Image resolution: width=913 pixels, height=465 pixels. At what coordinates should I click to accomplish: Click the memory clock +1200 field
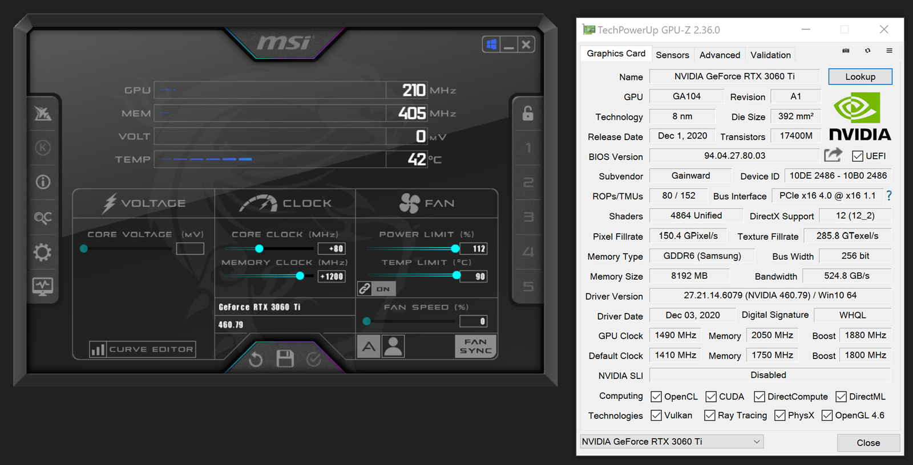[x=332, y=276]
